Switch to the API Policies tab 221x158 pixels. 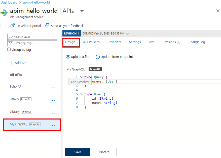coord(91,42)
